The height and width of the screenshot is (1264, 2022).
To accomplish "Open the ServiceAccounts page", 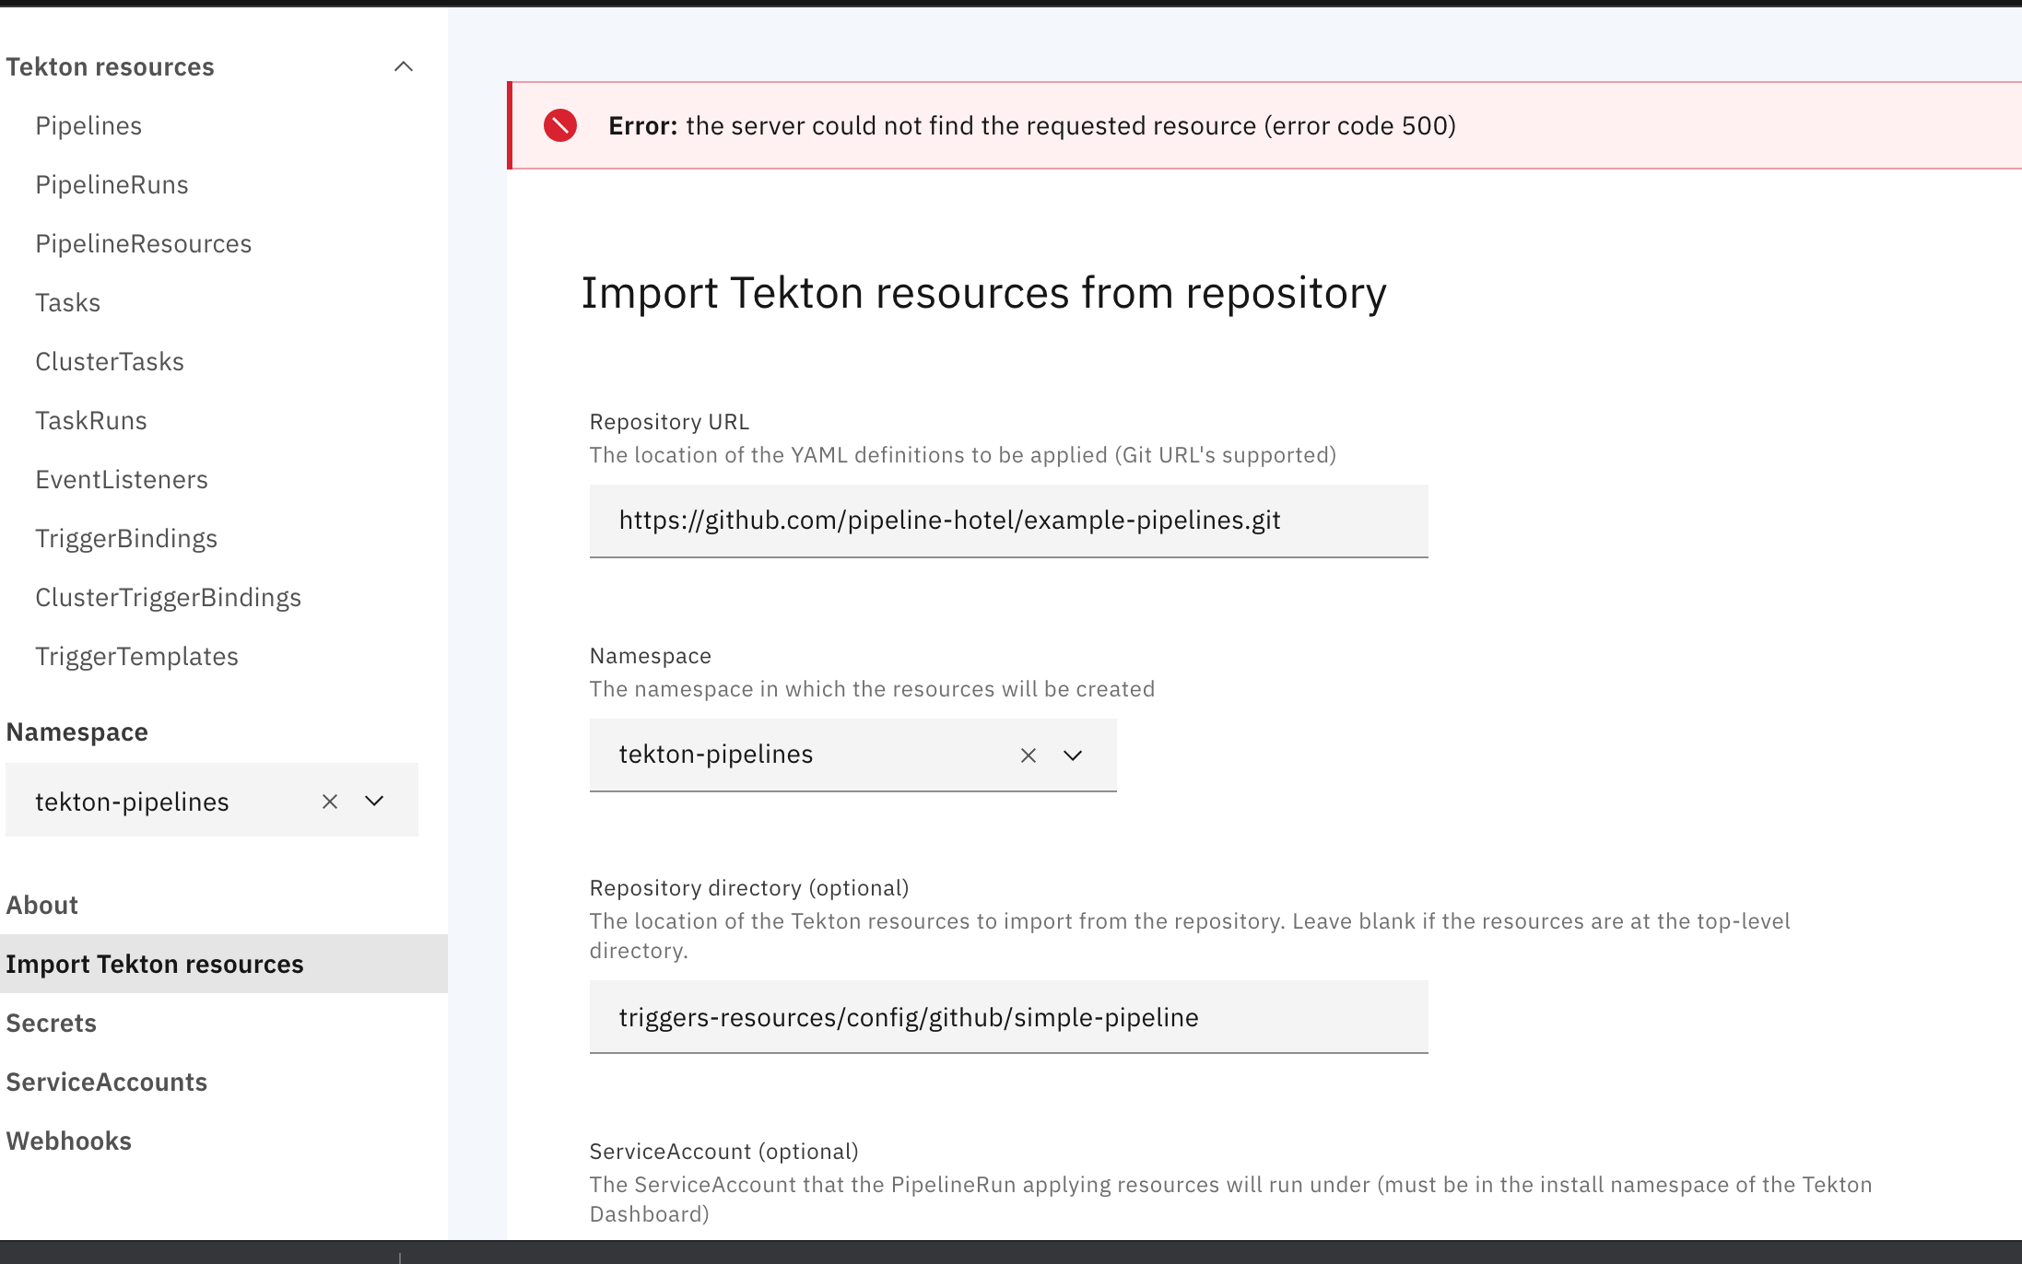I will tap(107, 1082).
